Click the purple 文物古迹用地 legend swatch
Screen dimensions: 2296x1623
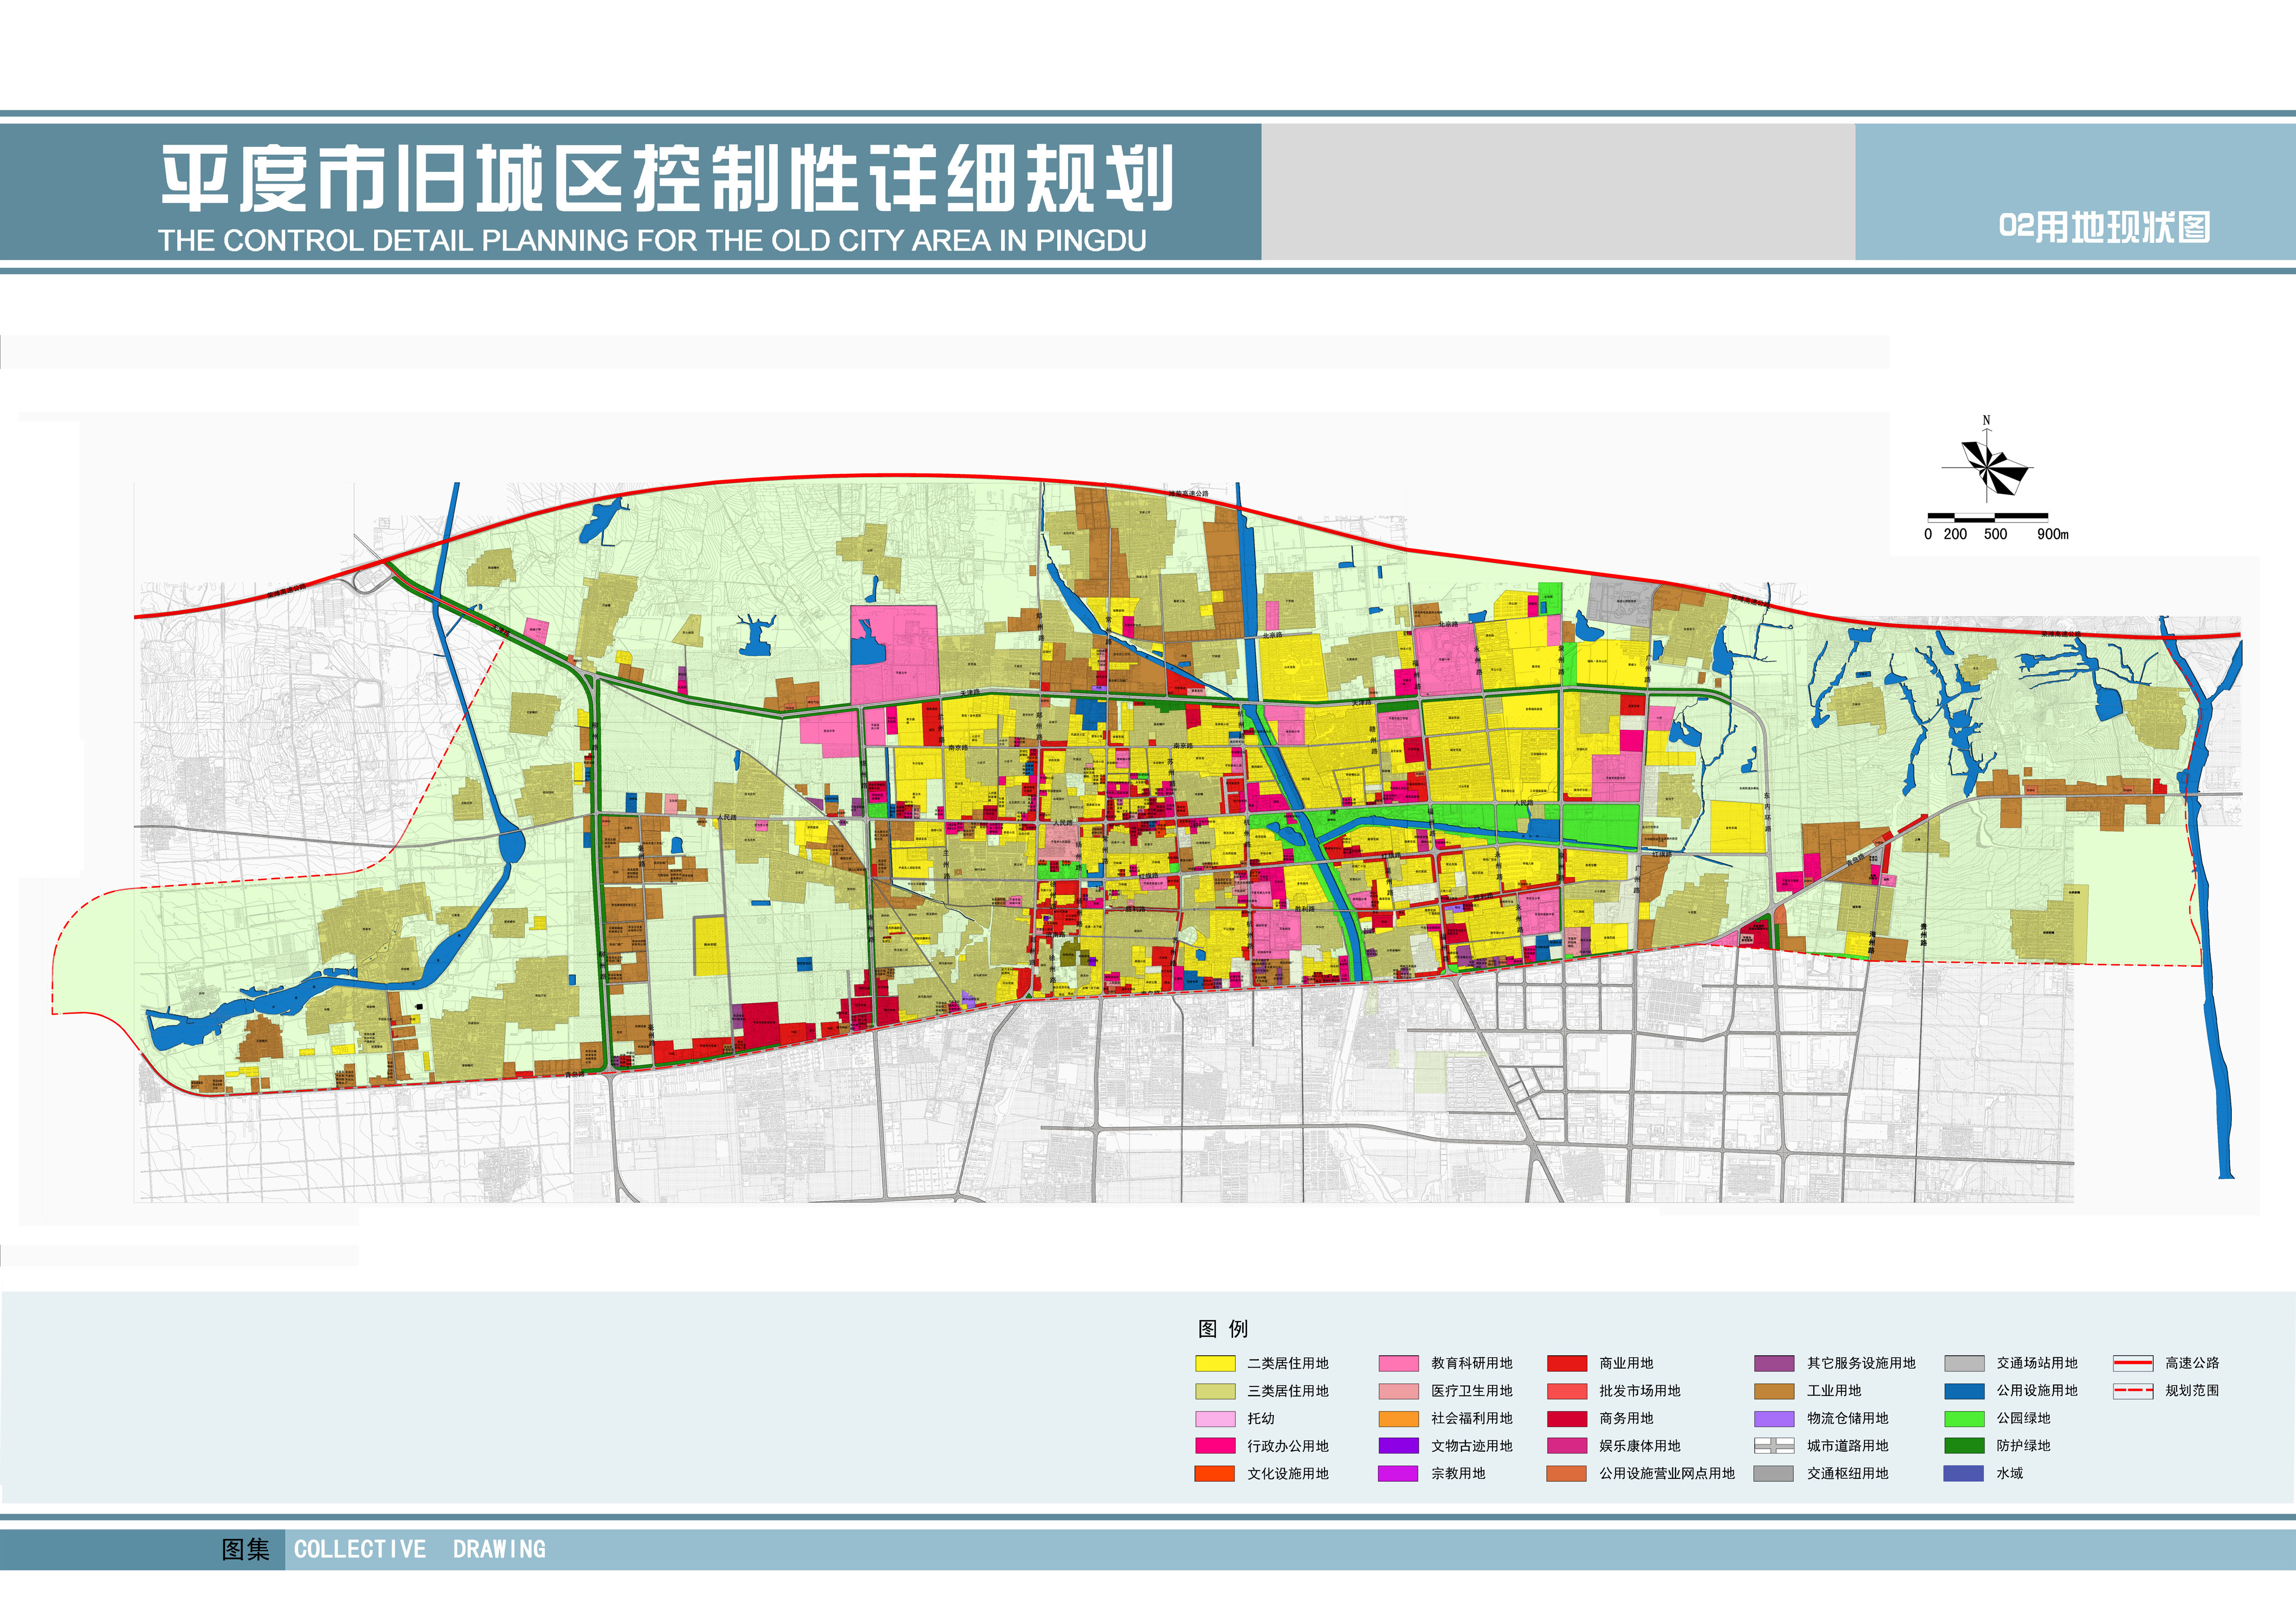(1398, 1446)
